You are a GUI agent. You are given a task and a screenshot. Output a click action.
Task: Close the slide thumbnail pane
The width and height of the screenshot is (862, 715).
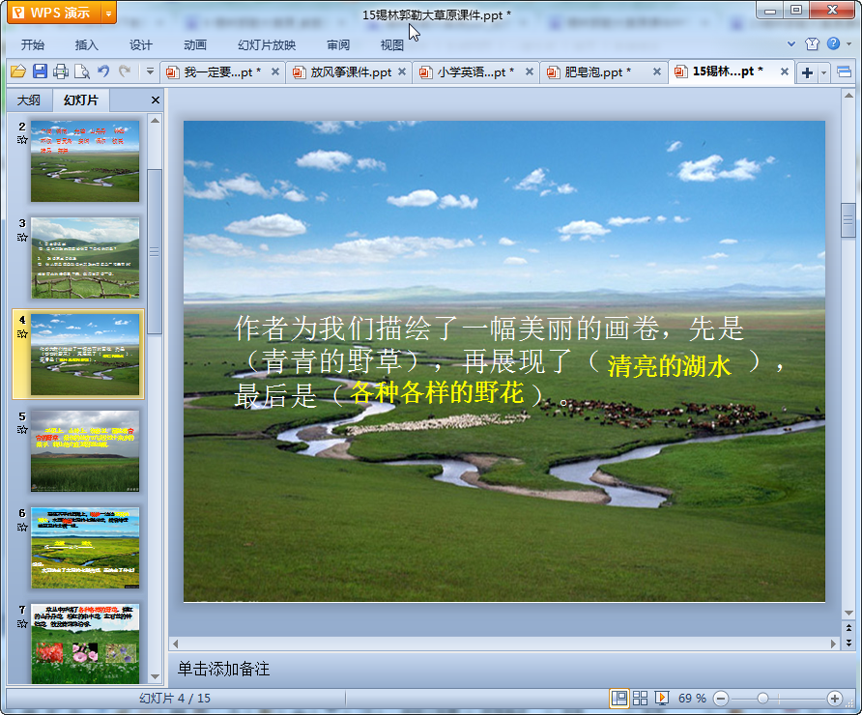click(156, 100)
